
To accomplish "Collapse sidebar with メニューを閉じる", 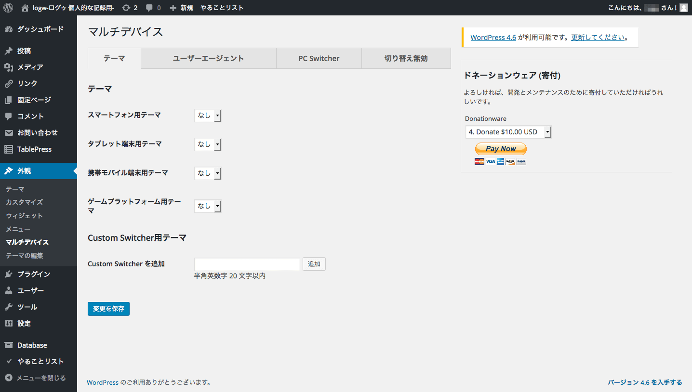I will coord(41,378).
